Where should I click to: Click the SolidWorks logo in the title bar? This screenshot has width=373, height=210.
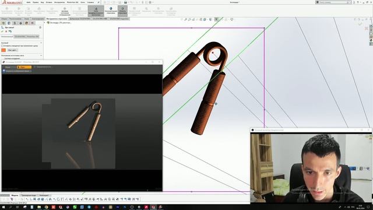pyautogui.click(x=12, y=2)
